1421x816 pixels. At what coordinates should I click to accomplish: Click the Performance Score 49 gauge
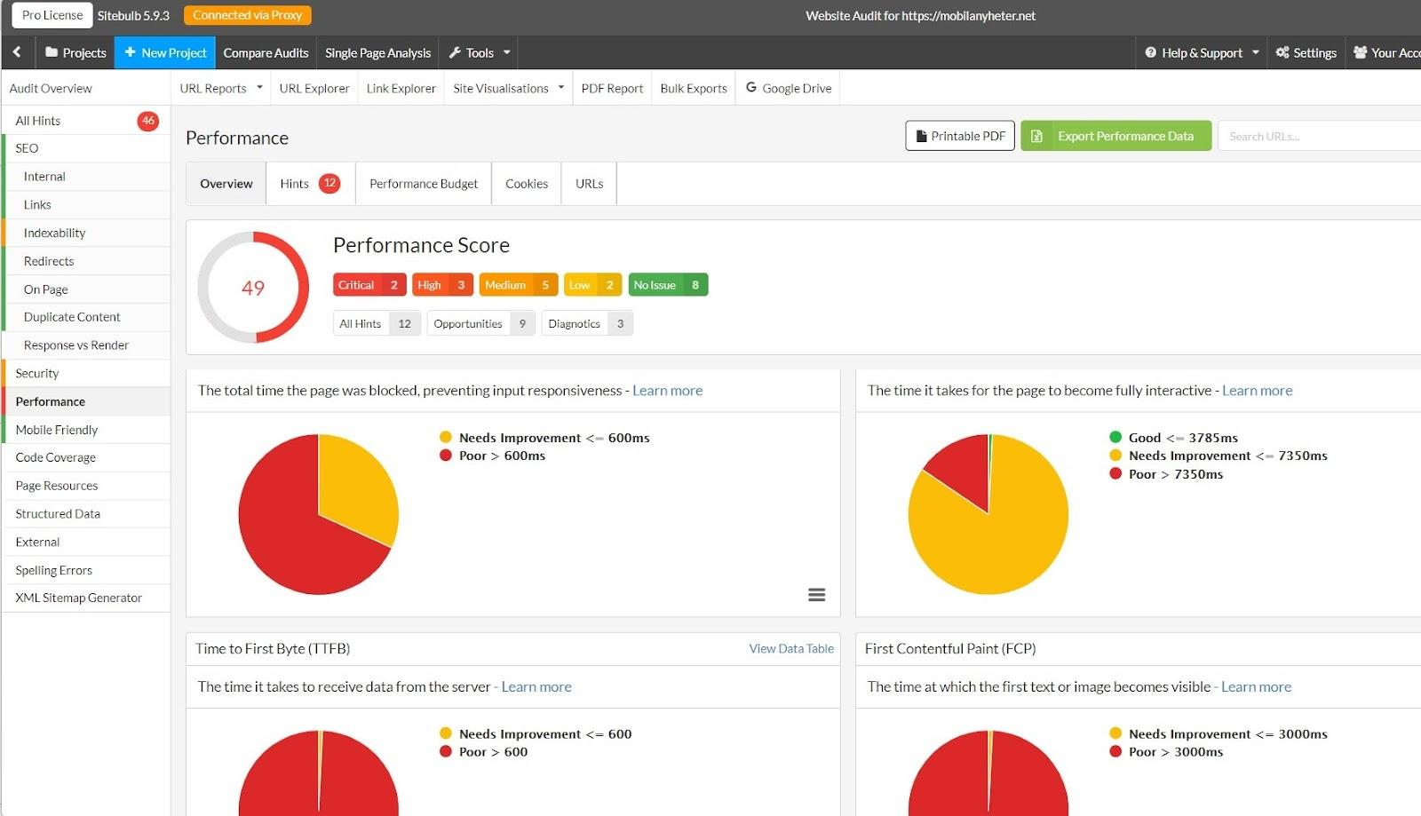[x=253, y=288]
